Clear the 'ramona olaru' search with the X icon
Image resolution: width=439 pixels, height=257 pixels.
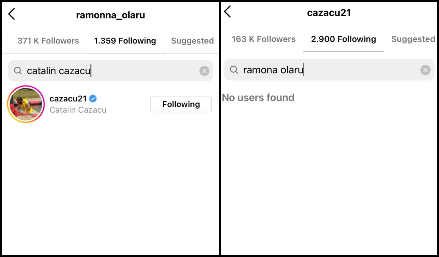pos(425,70)
